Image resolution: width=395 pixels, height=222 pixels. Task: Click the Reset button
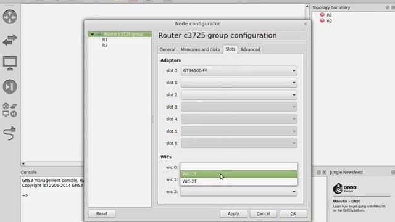pyautogui.click(x=102, y=214)
